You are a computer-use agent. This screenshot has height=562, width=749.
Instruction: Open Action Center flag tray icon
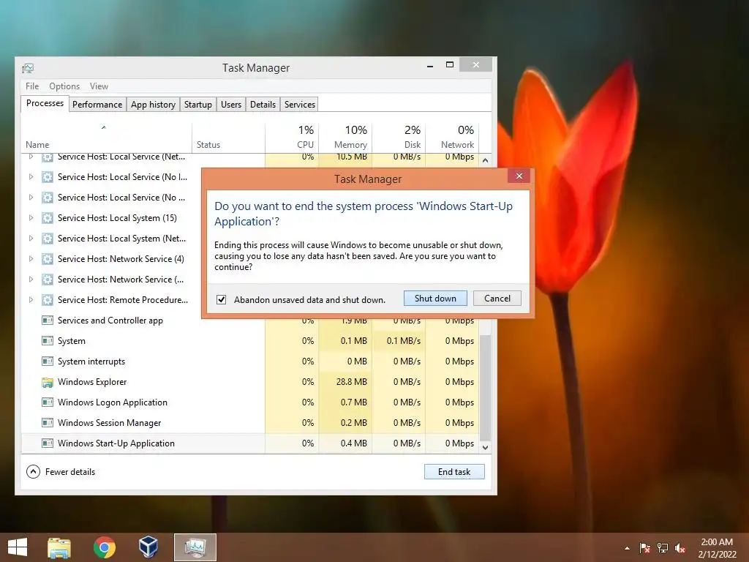[644, 548]
